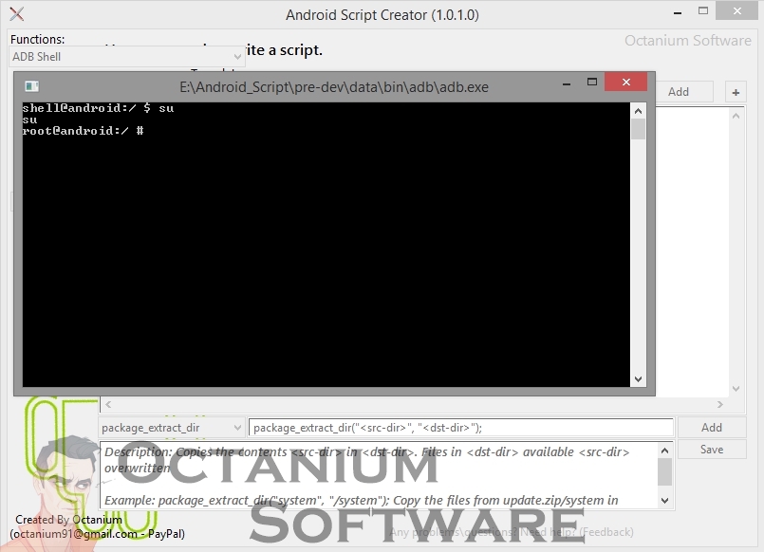The width and height of the screenshot is (764, 552).
Task: Maximize the adb.exe console window
Action: pos(592,83)
